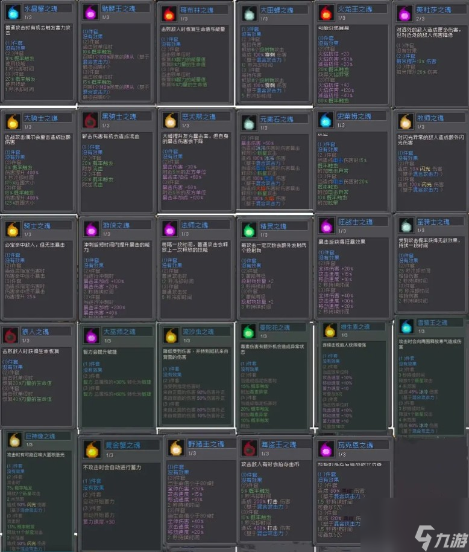Click the description 必定命中敌人,但无法暴击
Viewport: 469px width, 552px height.
[x=35, y=245]
